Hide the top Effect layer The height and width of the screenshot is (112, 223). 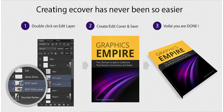tap(40, 59)
